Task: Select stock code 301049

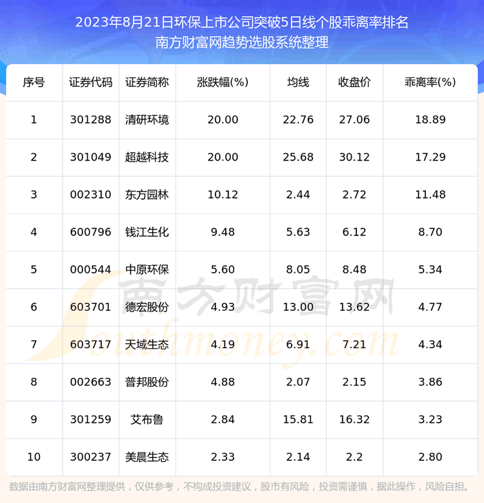Action: 90,157
